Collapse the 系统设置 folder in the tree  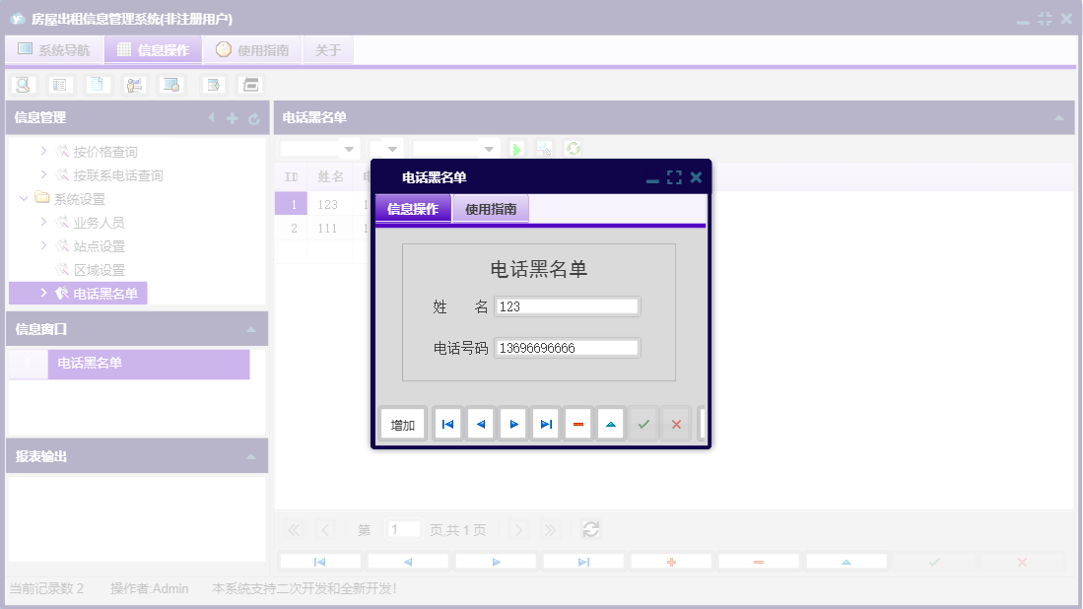pos(24,197)
